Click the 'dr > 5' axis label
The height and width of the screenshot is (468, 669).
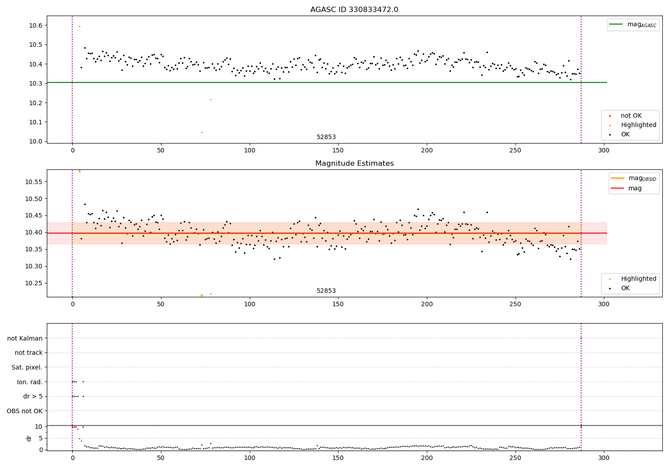pos(33,397)
